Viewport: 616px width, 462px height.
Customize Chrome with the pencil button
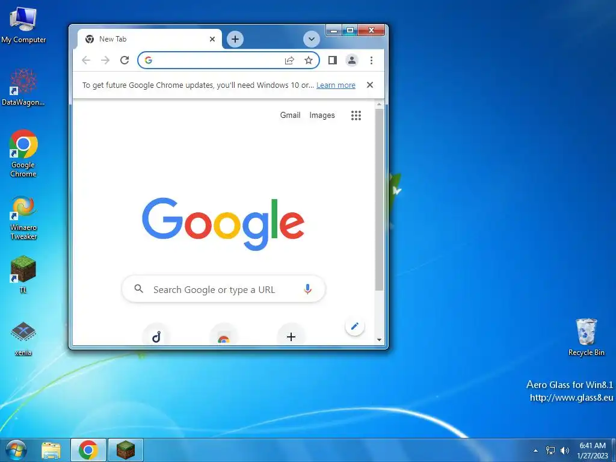click(355, 326)
